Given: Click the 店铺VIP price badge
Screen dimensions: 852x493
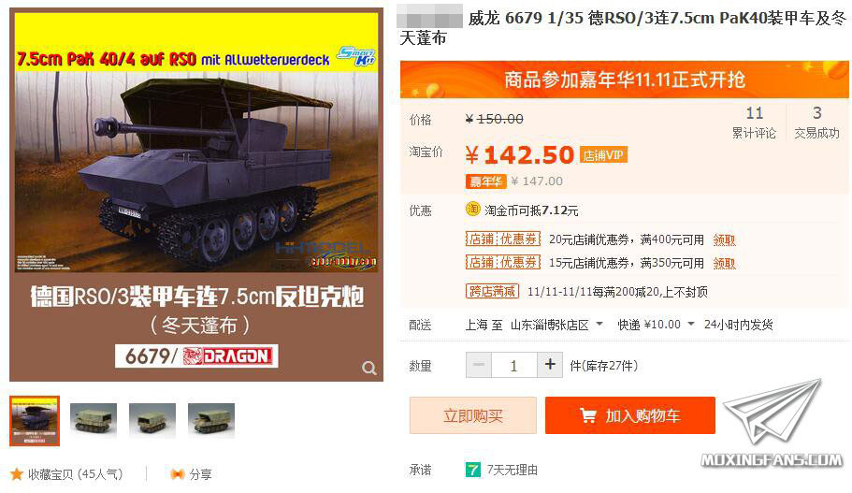Looking at the screenshot, I should pos(603,155).
